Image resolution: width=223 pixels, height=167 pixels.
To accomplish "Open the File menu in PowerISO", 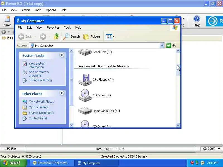I will [x=4, y=10].
